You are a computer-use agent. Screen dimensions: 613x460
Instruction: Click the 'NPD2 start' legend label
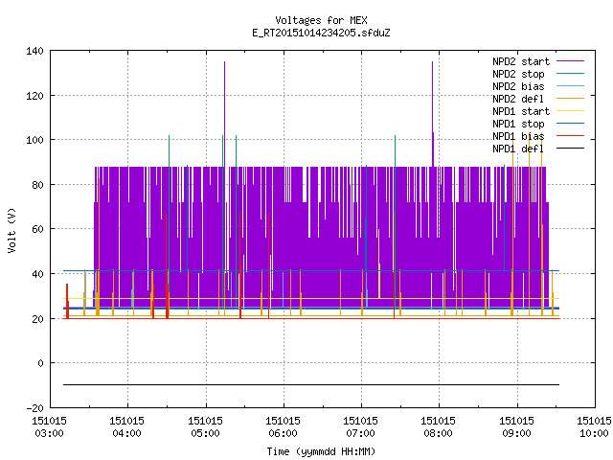pos(521,61)
